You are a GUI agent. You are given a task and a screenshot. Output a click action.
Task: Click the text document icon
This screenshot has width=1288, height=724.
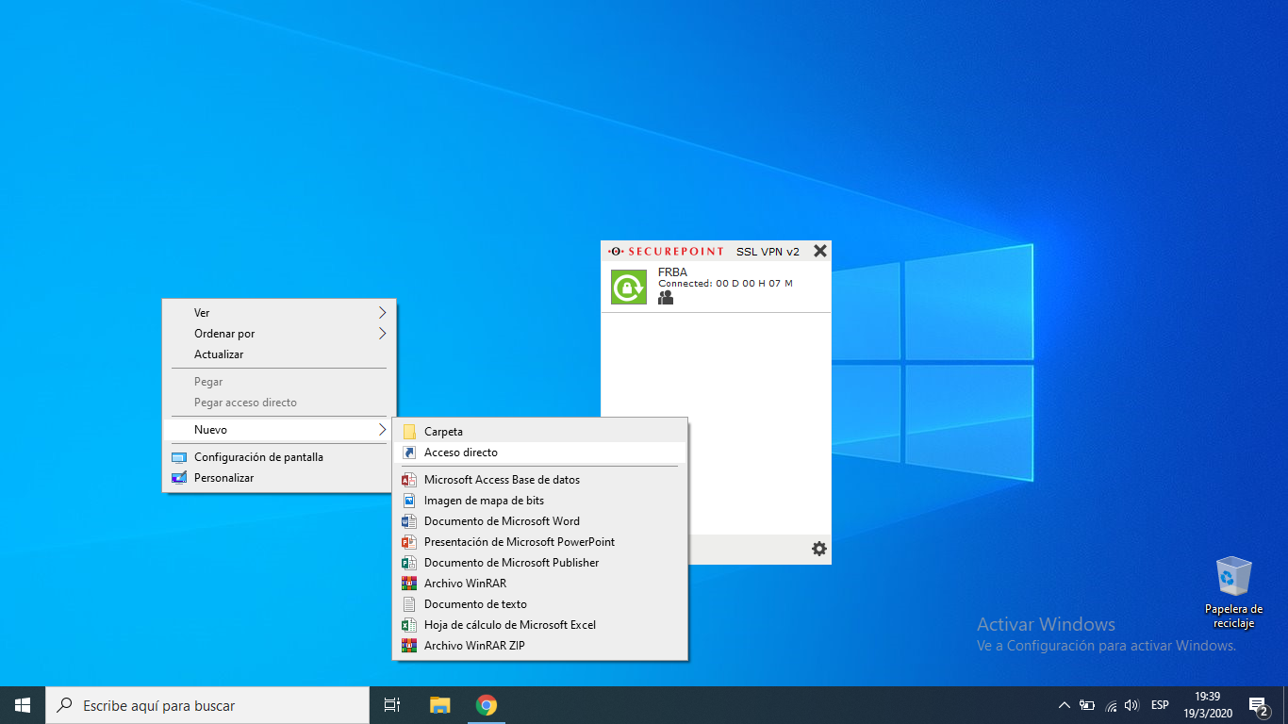tap(409, 604)
